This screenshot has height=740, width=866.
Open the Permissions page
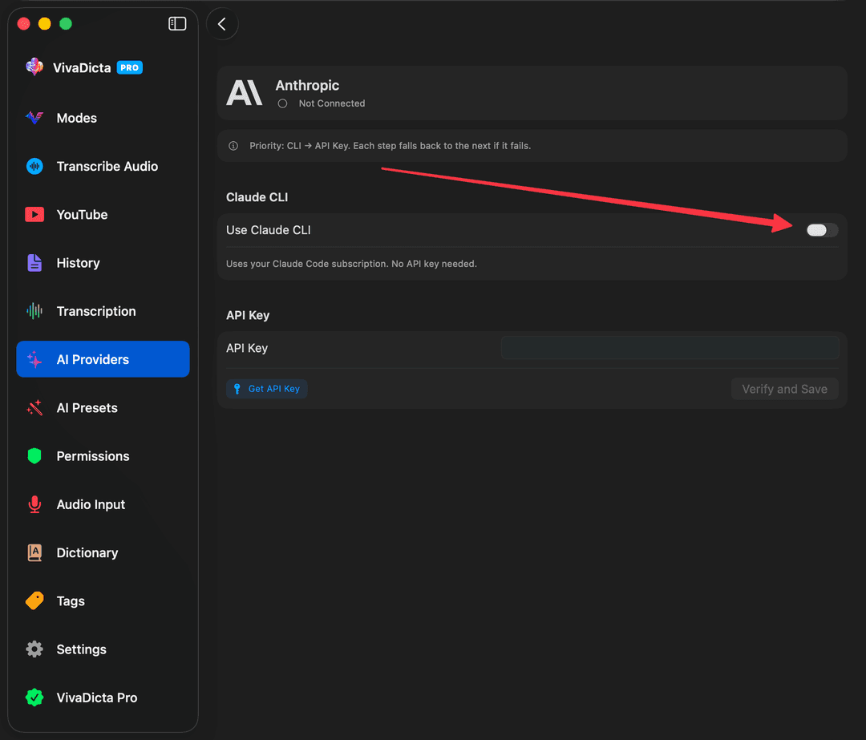(103, 456)
